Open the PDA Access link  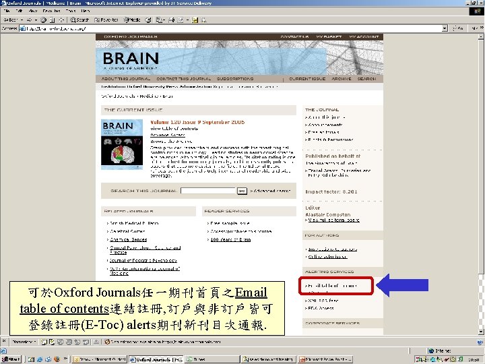(x=321, y=308)
